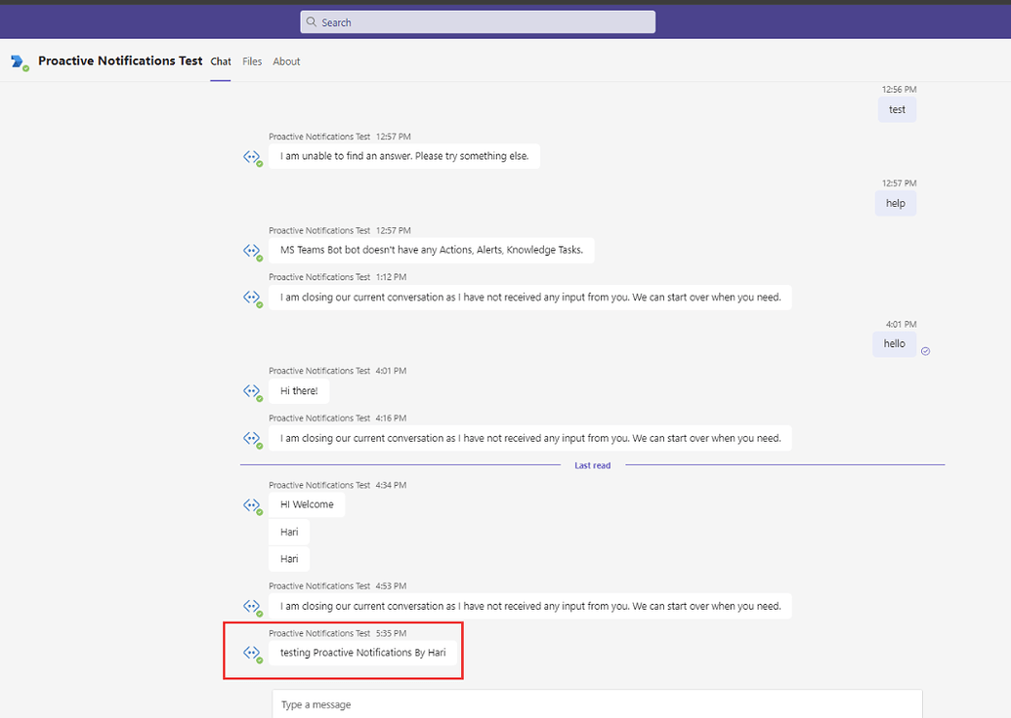Image resolution: width=1011 pixels, height=718 pixels.
Task: Click bot icon beside "unable to find an answer"
Action: pos(253,157)
